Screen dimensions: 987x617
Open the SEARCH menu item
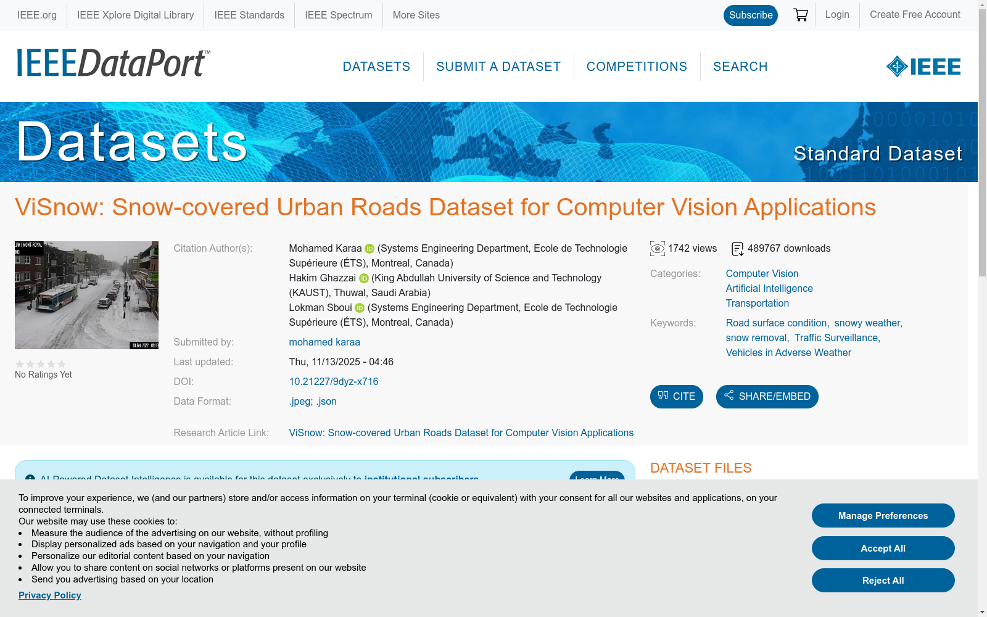[740, 67]
